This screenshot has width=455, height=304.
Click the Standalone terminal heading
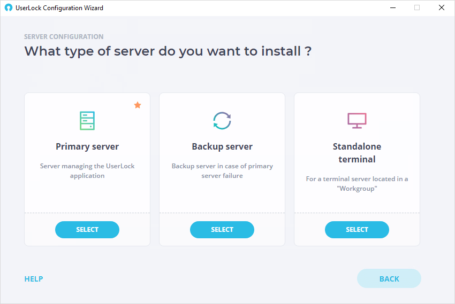(357, 153)
